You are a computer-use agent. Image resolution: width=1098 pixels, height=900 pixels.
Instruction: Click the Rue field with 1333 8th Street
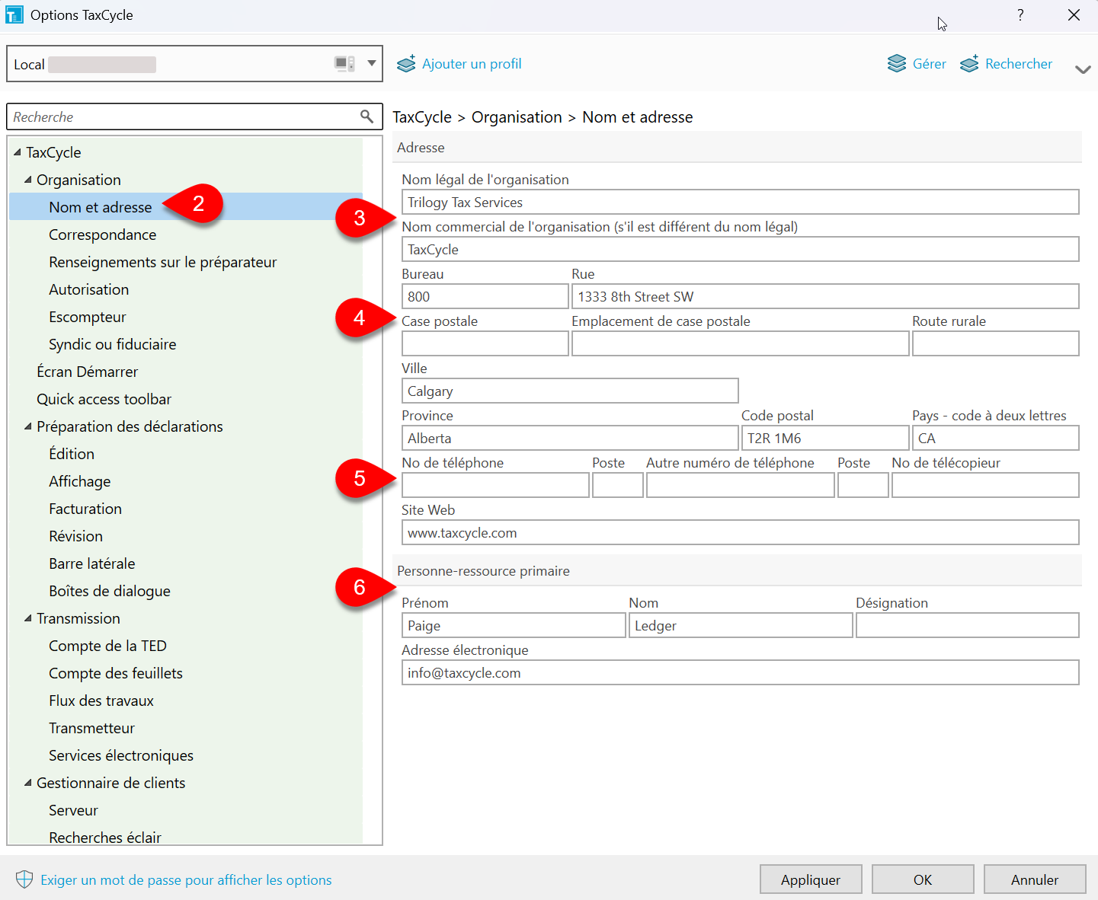[825, 296]
